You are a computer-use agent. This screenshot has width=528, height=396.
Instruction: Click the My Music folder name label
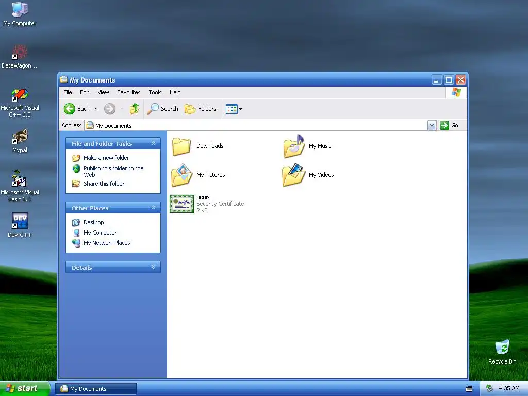(320, 146)
